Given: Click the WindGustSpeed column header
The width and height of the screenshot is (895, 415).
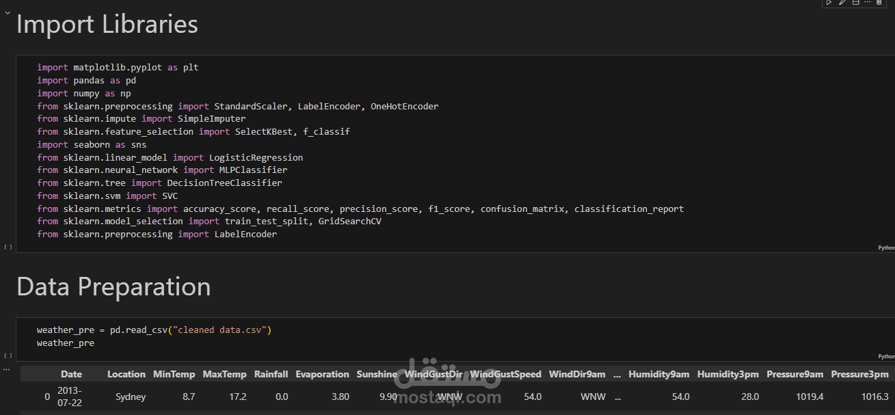Looking at the screenshot, I should coord(505,374).
